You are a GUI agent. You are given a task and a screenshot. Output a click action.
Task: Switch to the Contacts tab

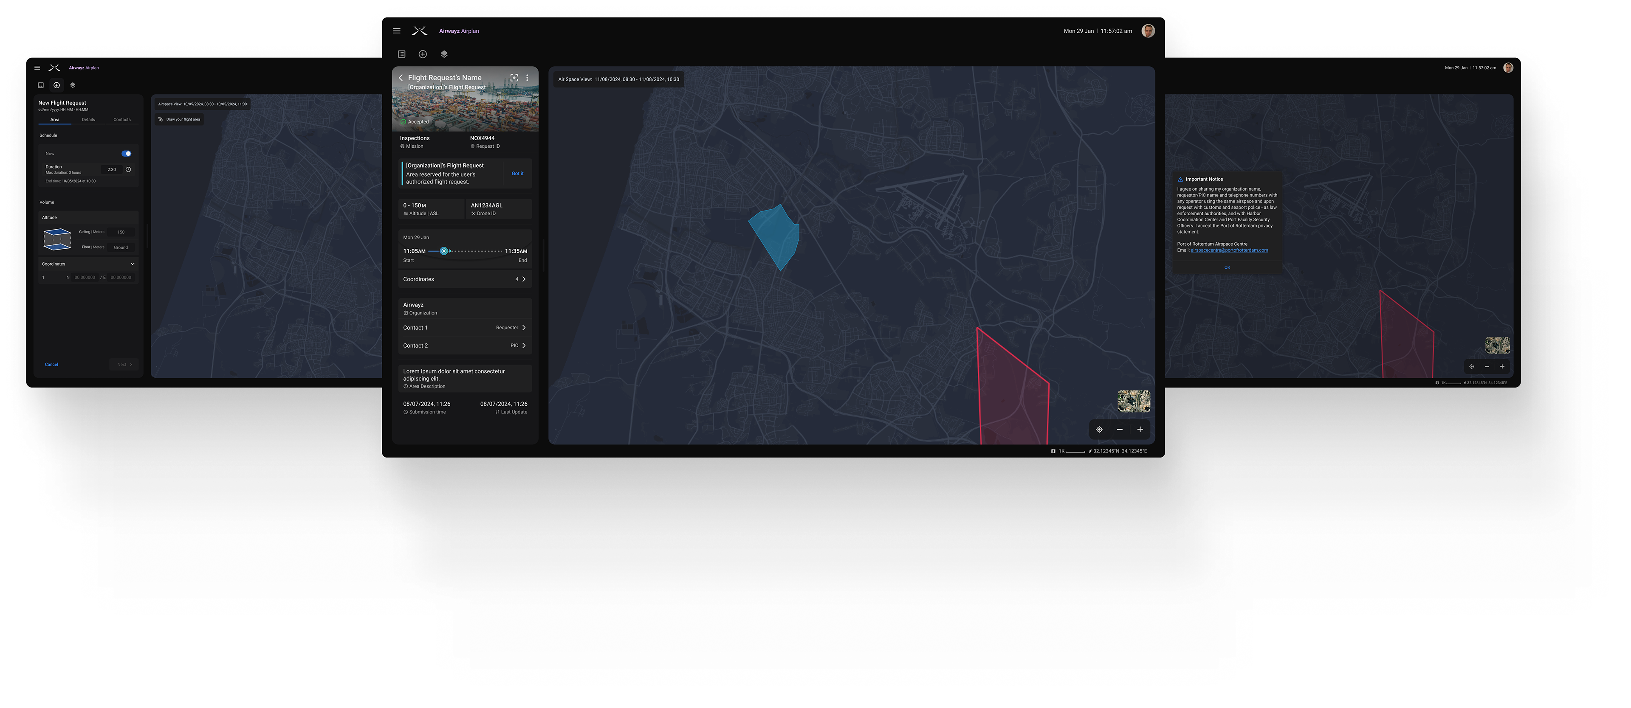[121, 120]
